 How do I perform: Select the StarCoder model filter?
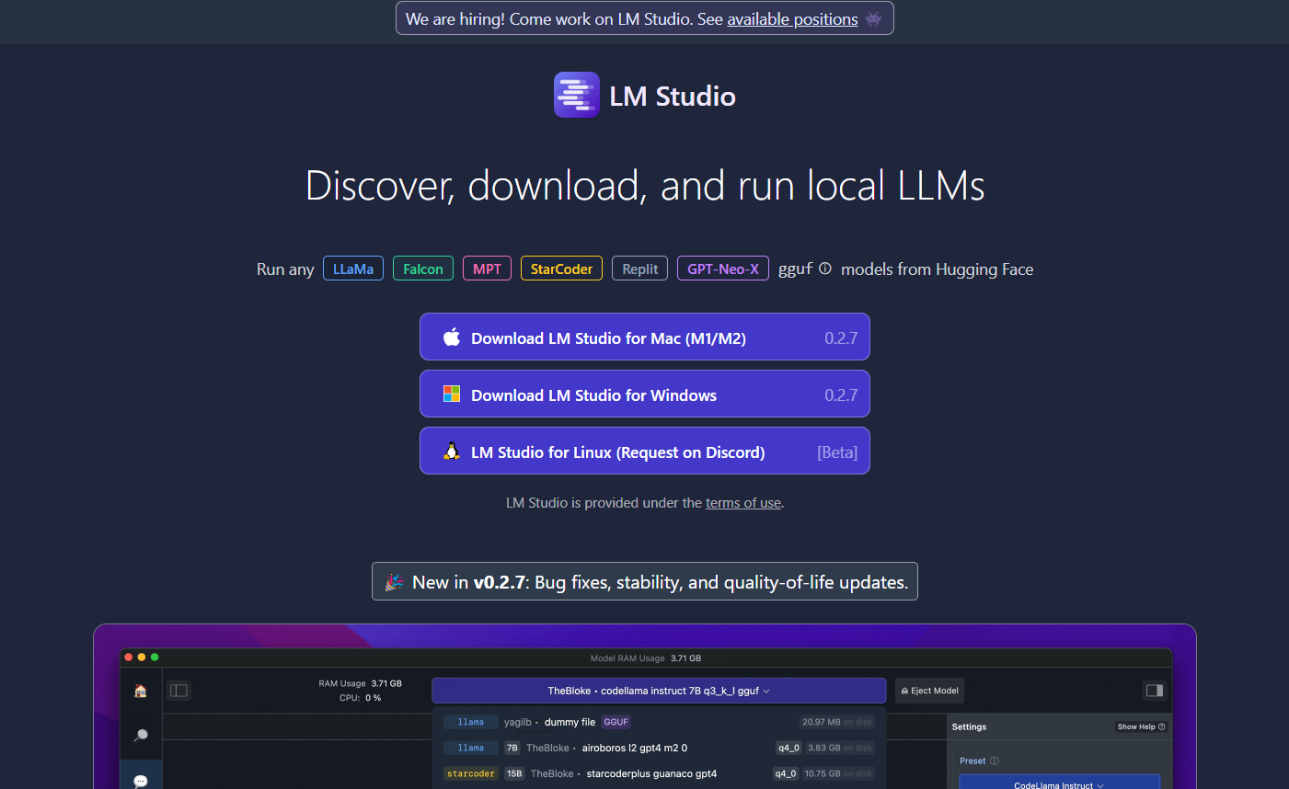[x=561, y=268]
